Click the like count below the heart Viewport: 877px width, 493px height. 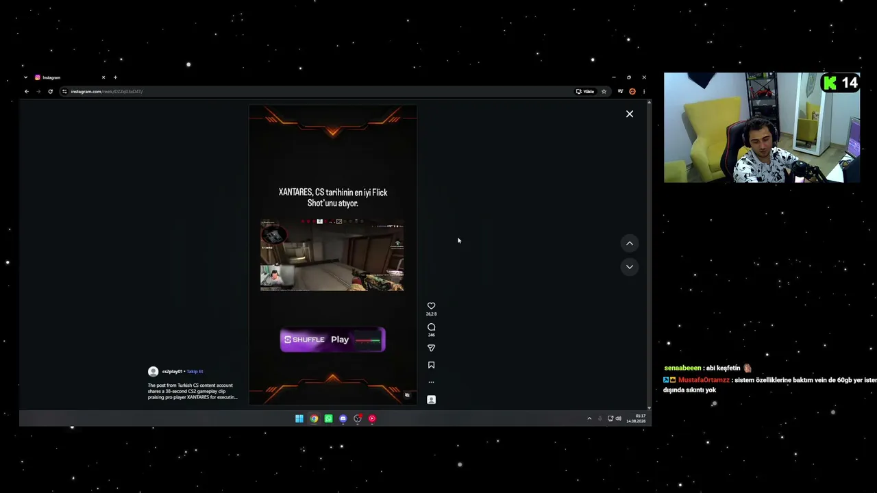pos(431,314)
